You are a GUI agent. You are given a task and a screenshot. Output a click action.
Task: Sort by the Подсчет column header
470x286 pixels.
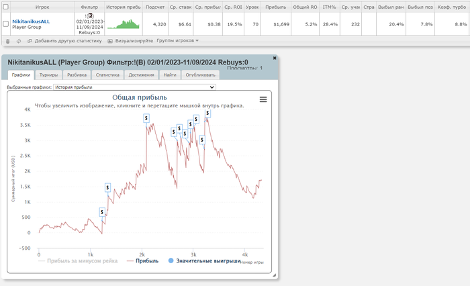click(x=155, y=7)
